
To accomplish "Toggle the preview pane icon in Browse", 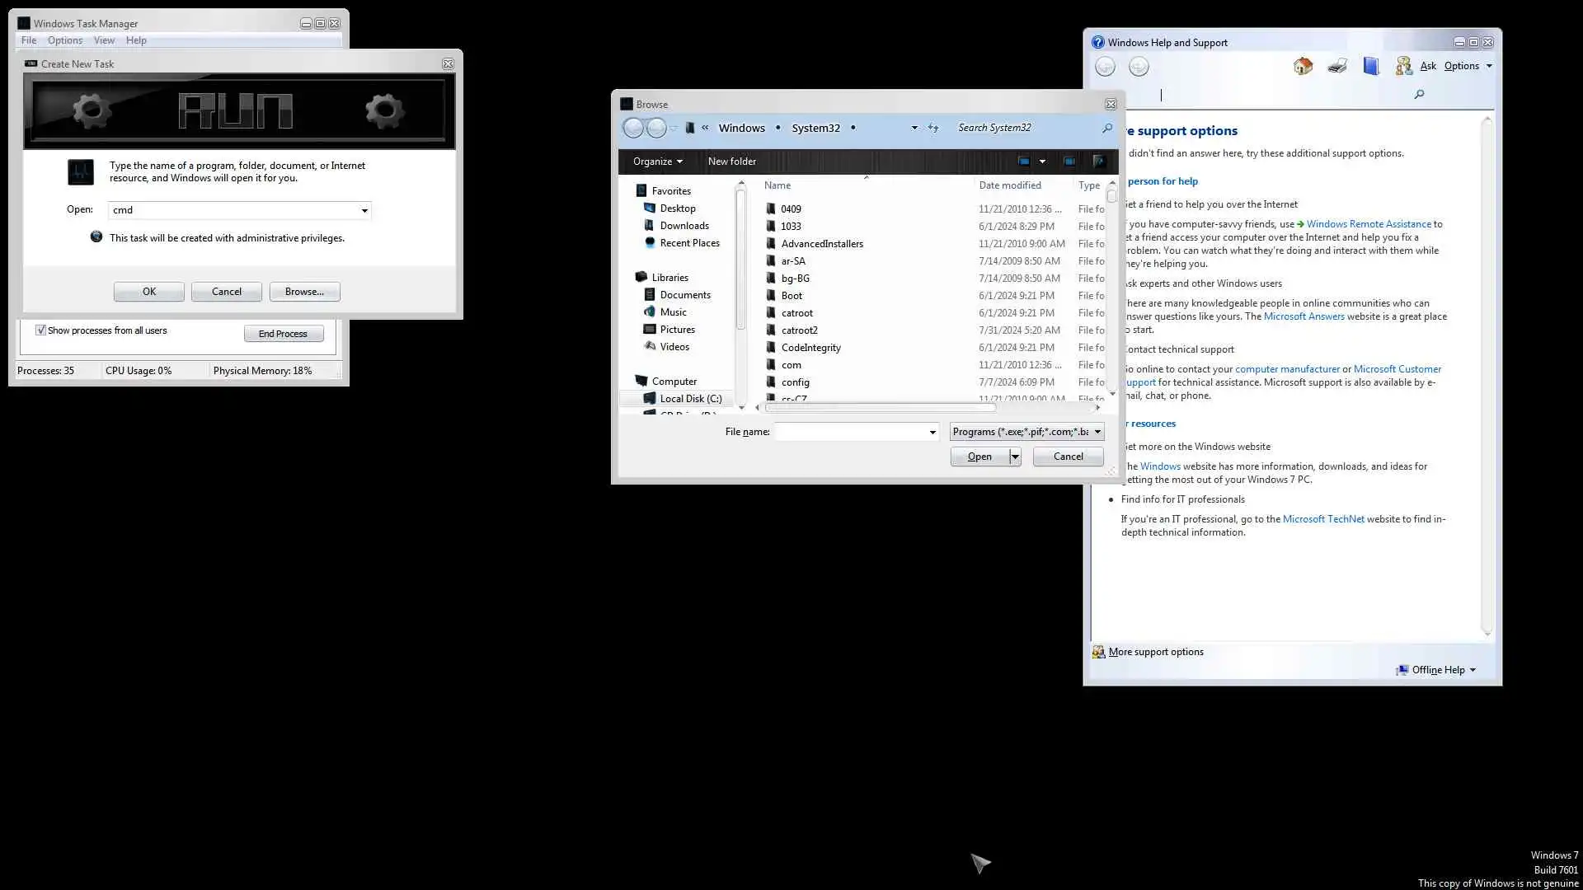I will pos(1069,162).
